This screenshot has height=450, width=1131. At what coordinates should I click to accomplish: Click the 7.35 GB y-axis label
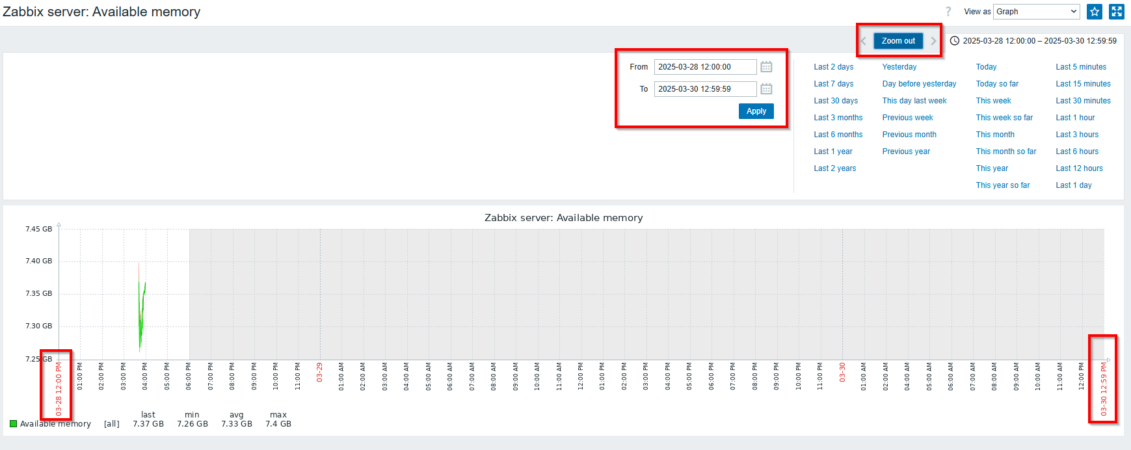point(39,293)
